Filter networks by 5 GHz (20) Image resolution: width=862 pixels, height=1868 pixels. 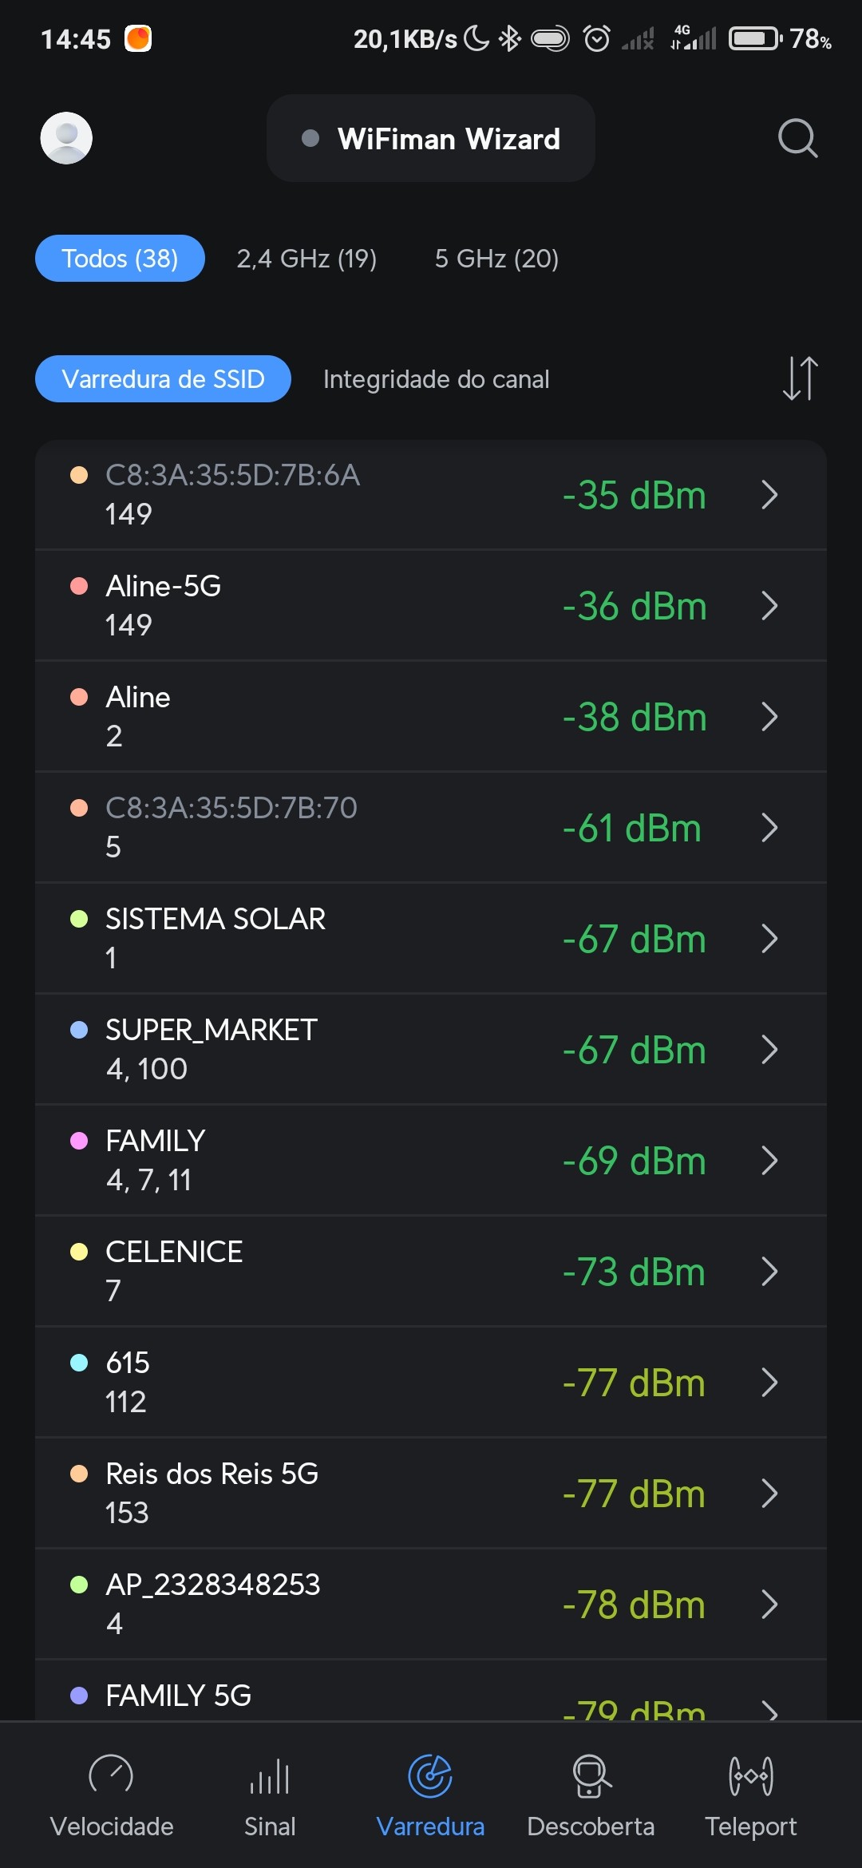tap(496, 259)
